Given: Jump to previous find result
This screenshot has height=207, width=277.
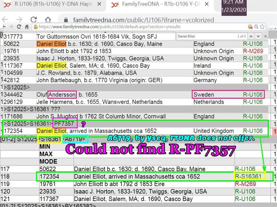Looking at the screenshot, I should click(251, 36).
